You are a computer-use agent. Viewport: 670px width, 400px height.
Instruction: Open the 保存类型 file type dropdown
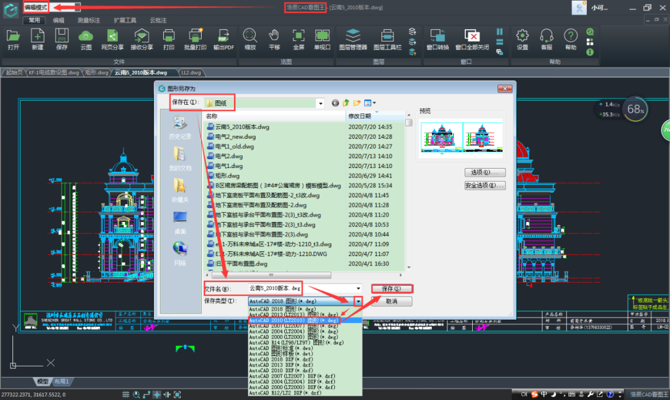(357, 301)
